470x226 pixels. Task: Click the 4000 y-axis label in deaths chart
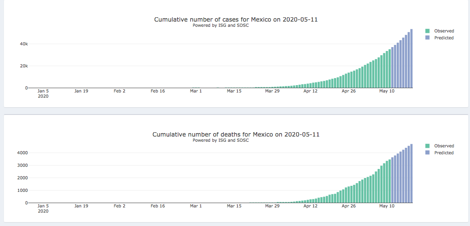pos(22,153)
